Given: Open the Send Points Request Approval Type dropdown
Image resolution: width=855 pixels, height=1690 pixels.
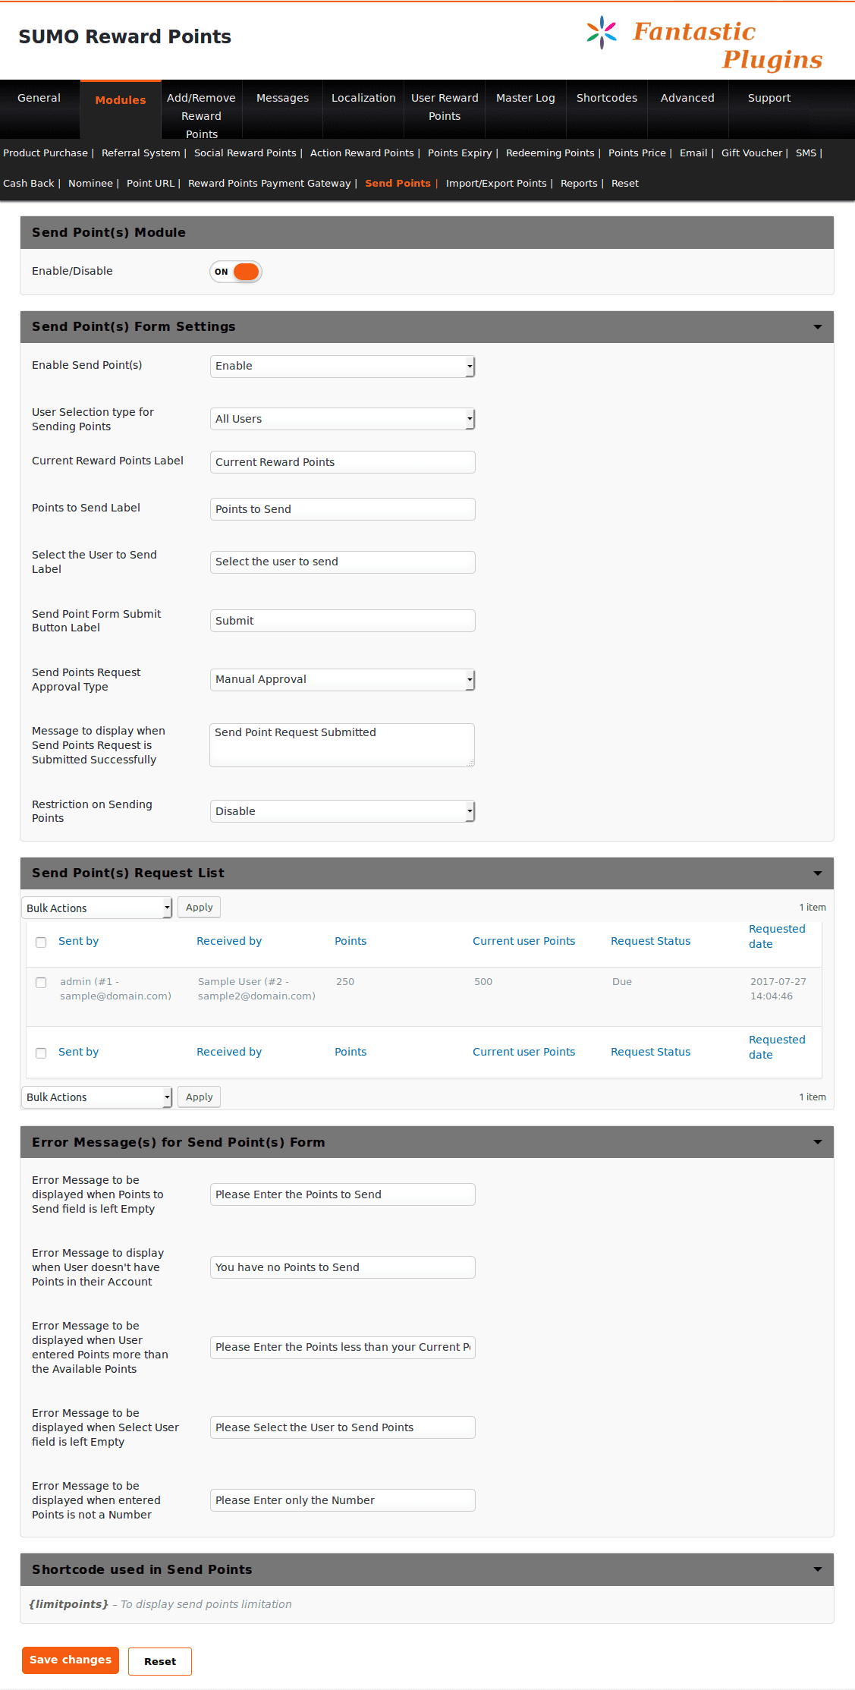Looking at the screenshot, I should (342, 680).
